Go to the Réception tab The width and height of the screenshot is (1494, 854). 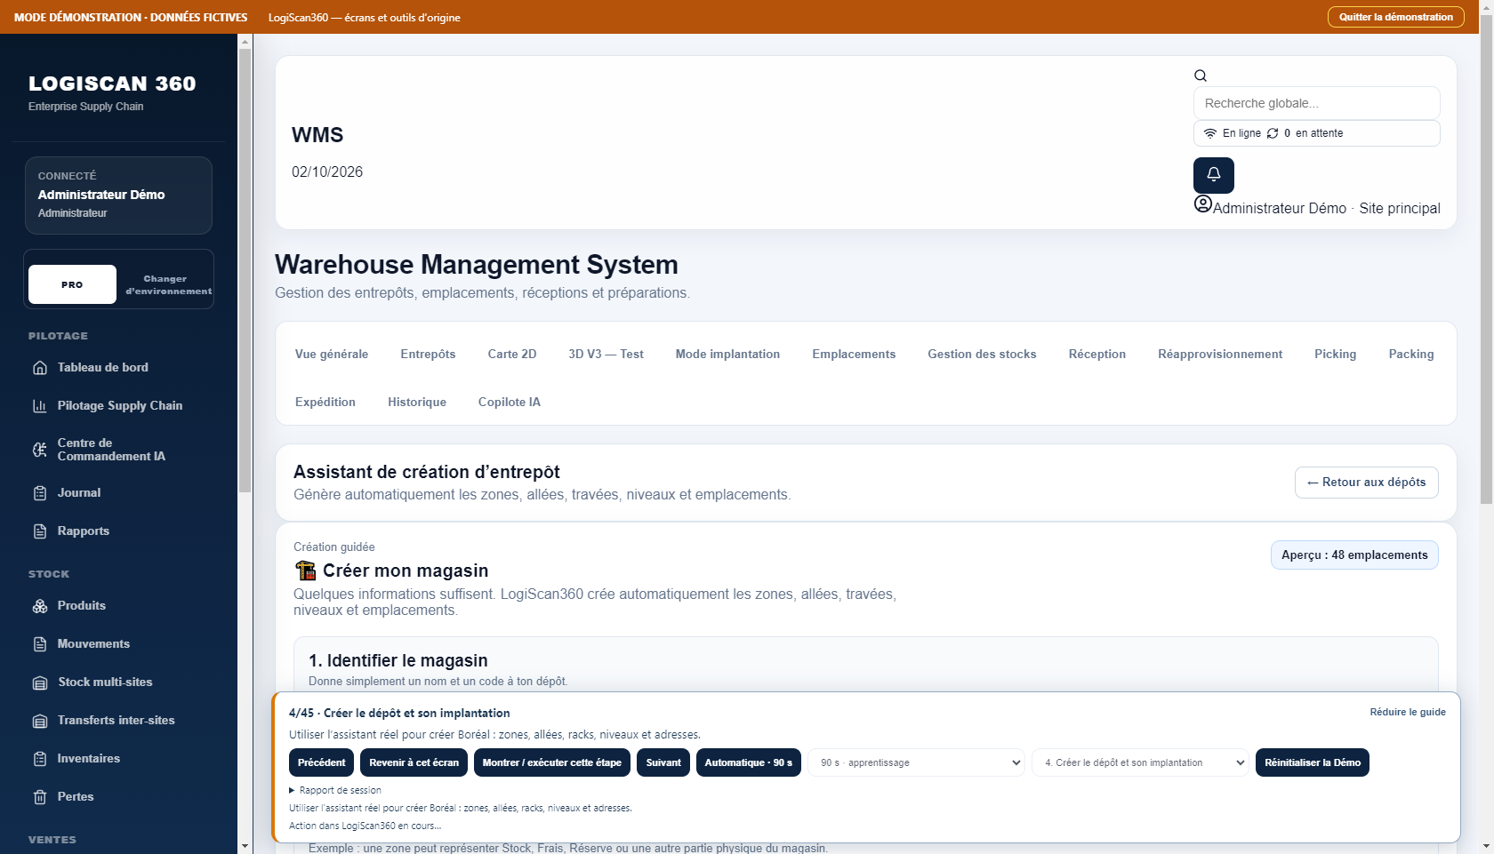1097,354
